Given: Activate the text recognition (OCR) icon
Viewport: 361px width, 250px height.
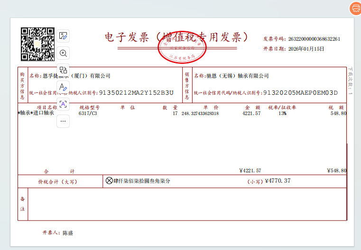Looking at the screenshot, I should pyautogui.click(x=63, y=104).
